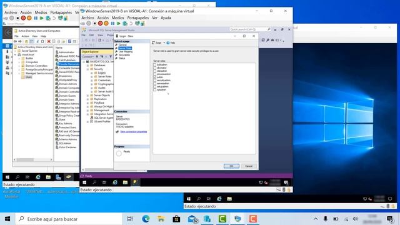The image size is (400, 225).
Task: Toggle the public server role checkbox
Action: (155, 77)
